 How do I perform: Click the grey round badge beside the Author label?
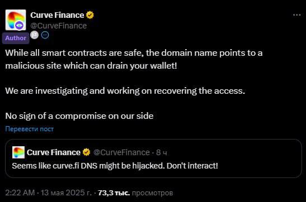pyautogui.click(x=35, y=35)
